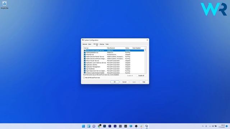Switch to the Boot tab
Viewport: 230px width, 129px height.
click(x=90, y=44)
